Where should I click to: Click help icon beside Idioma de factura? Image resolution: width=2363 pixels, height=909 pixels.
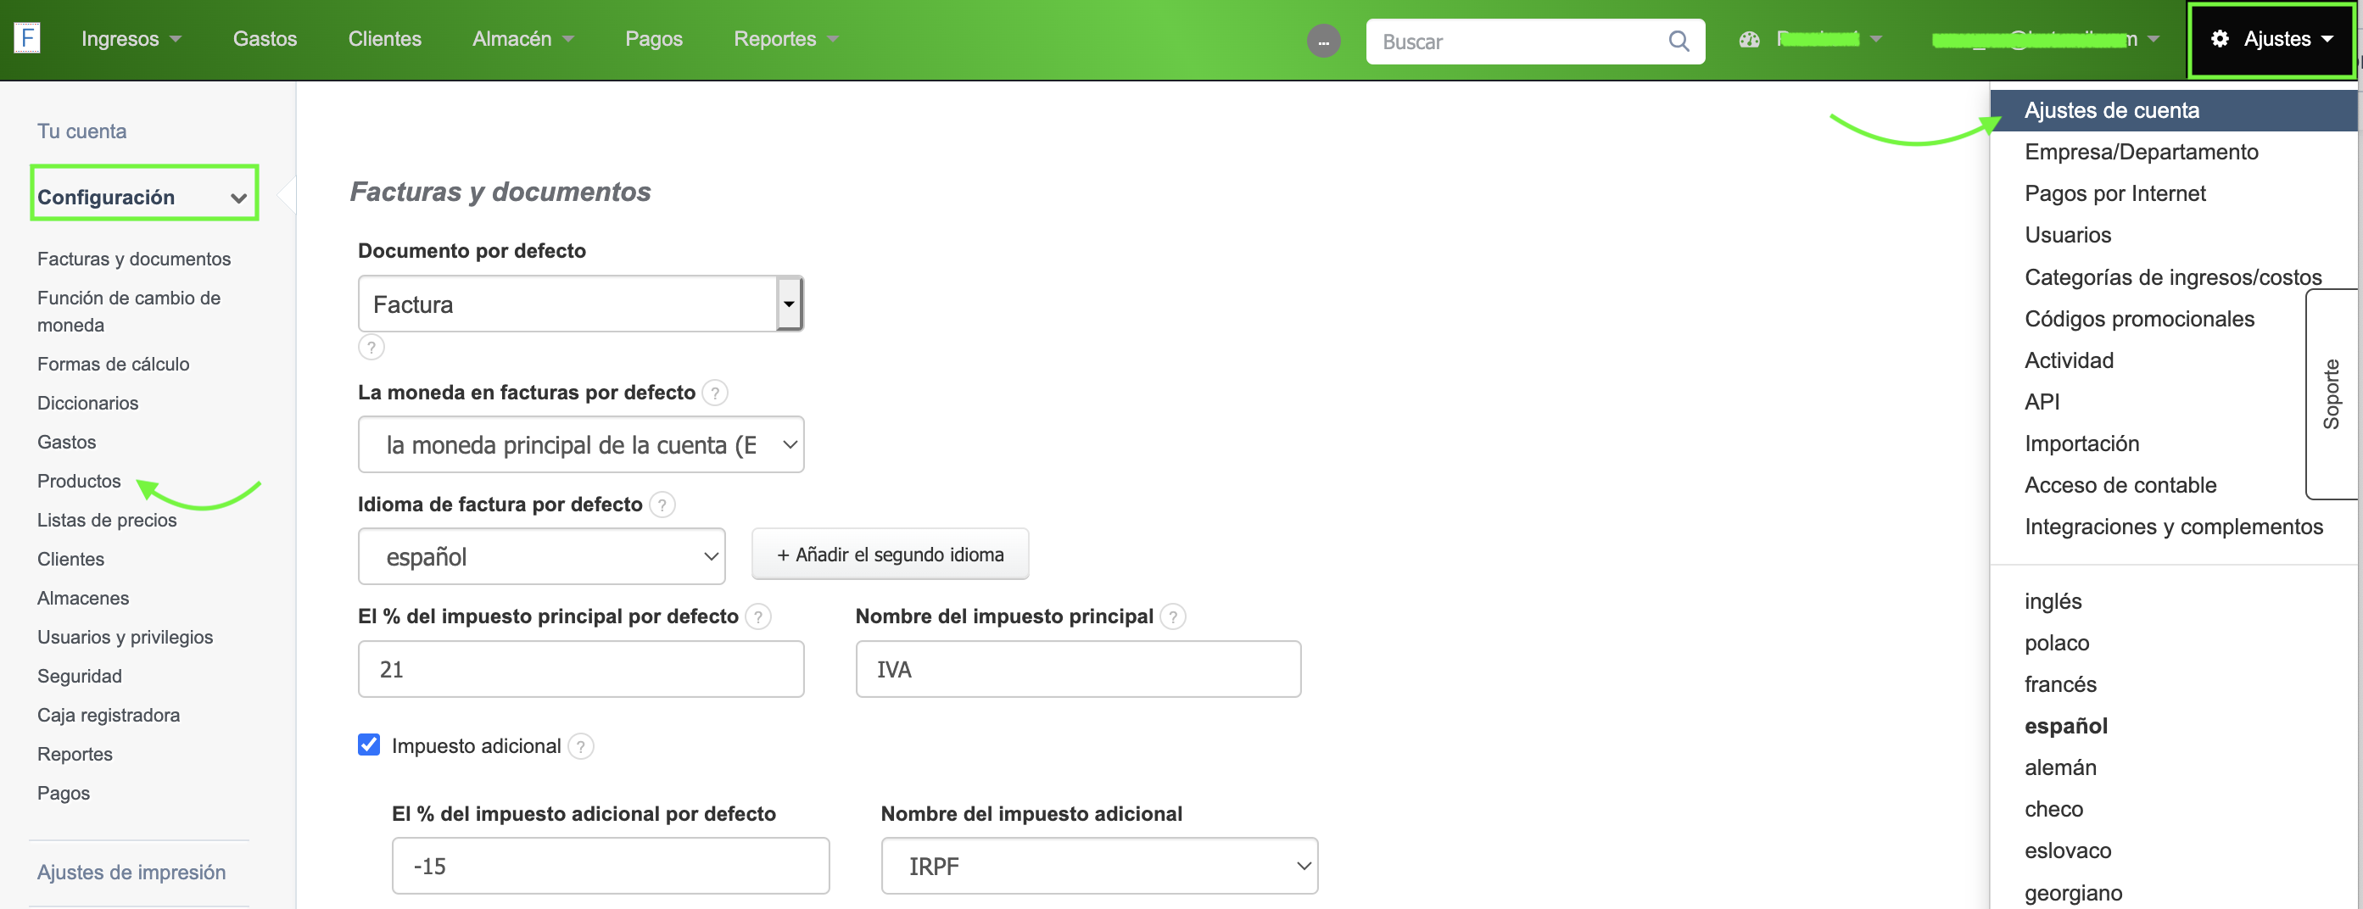point(662,505)
